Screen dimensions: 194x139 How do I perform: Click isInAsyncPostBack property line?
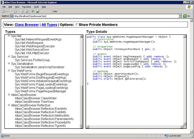click(x=124, y=49)
